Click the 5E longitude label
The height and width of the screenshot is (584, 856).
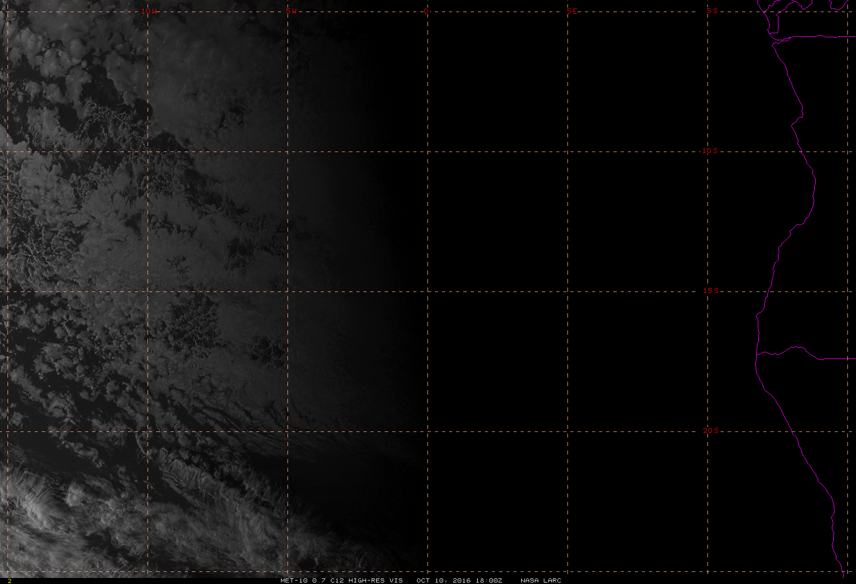[x=573, y=11]
